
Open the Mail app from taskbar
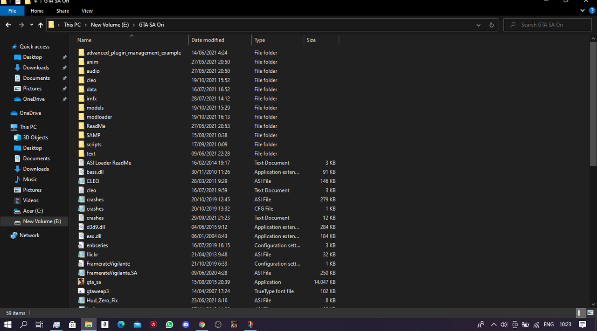137,324
